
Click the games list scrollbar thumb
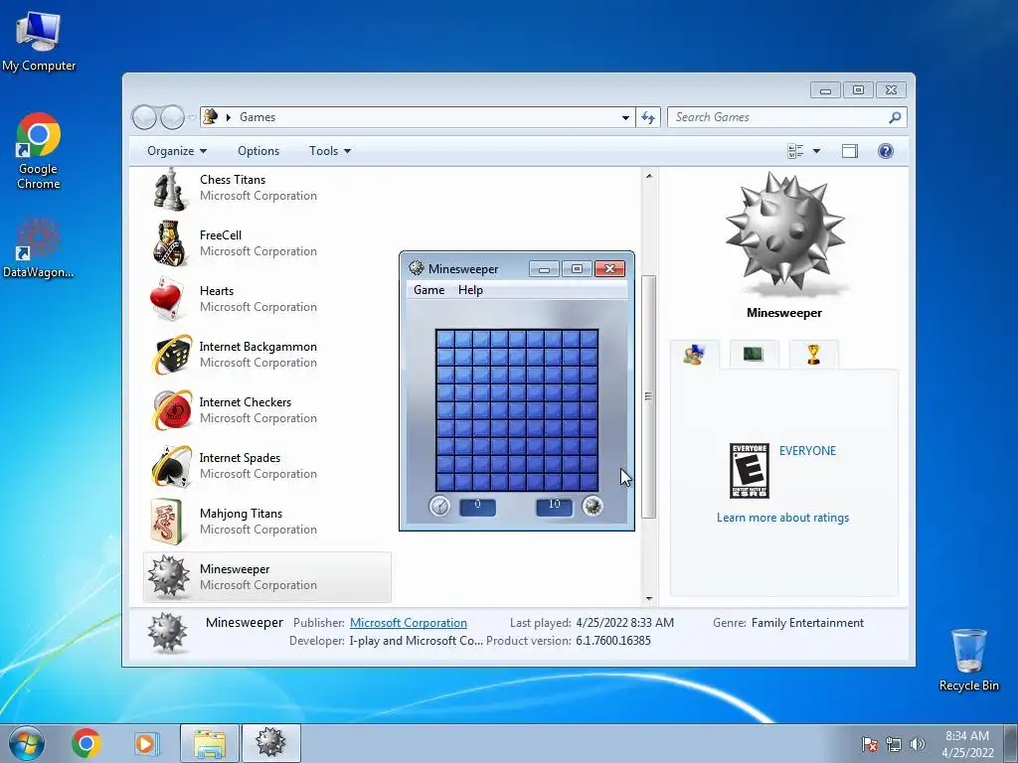pos(648,396)
